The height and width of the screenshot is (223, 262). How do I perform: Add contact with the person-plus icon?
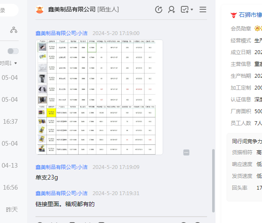[x=172, y=10]
